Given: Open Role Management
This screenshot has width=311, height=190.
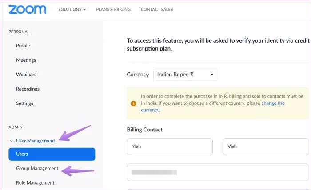Looking at the screenshot, I should (x=35, y=182).
